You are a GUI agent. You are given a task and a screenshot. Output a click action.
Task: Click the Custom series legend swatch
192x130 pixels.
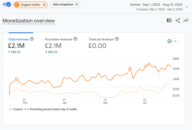tap(11, 109)
